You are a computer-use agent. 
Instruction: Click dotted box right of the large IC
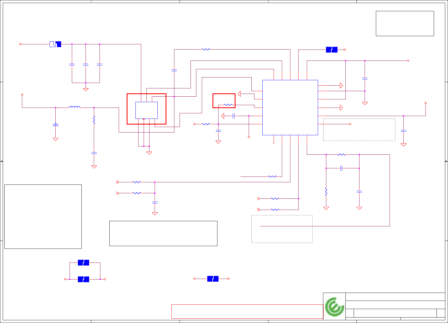[359, 130]
